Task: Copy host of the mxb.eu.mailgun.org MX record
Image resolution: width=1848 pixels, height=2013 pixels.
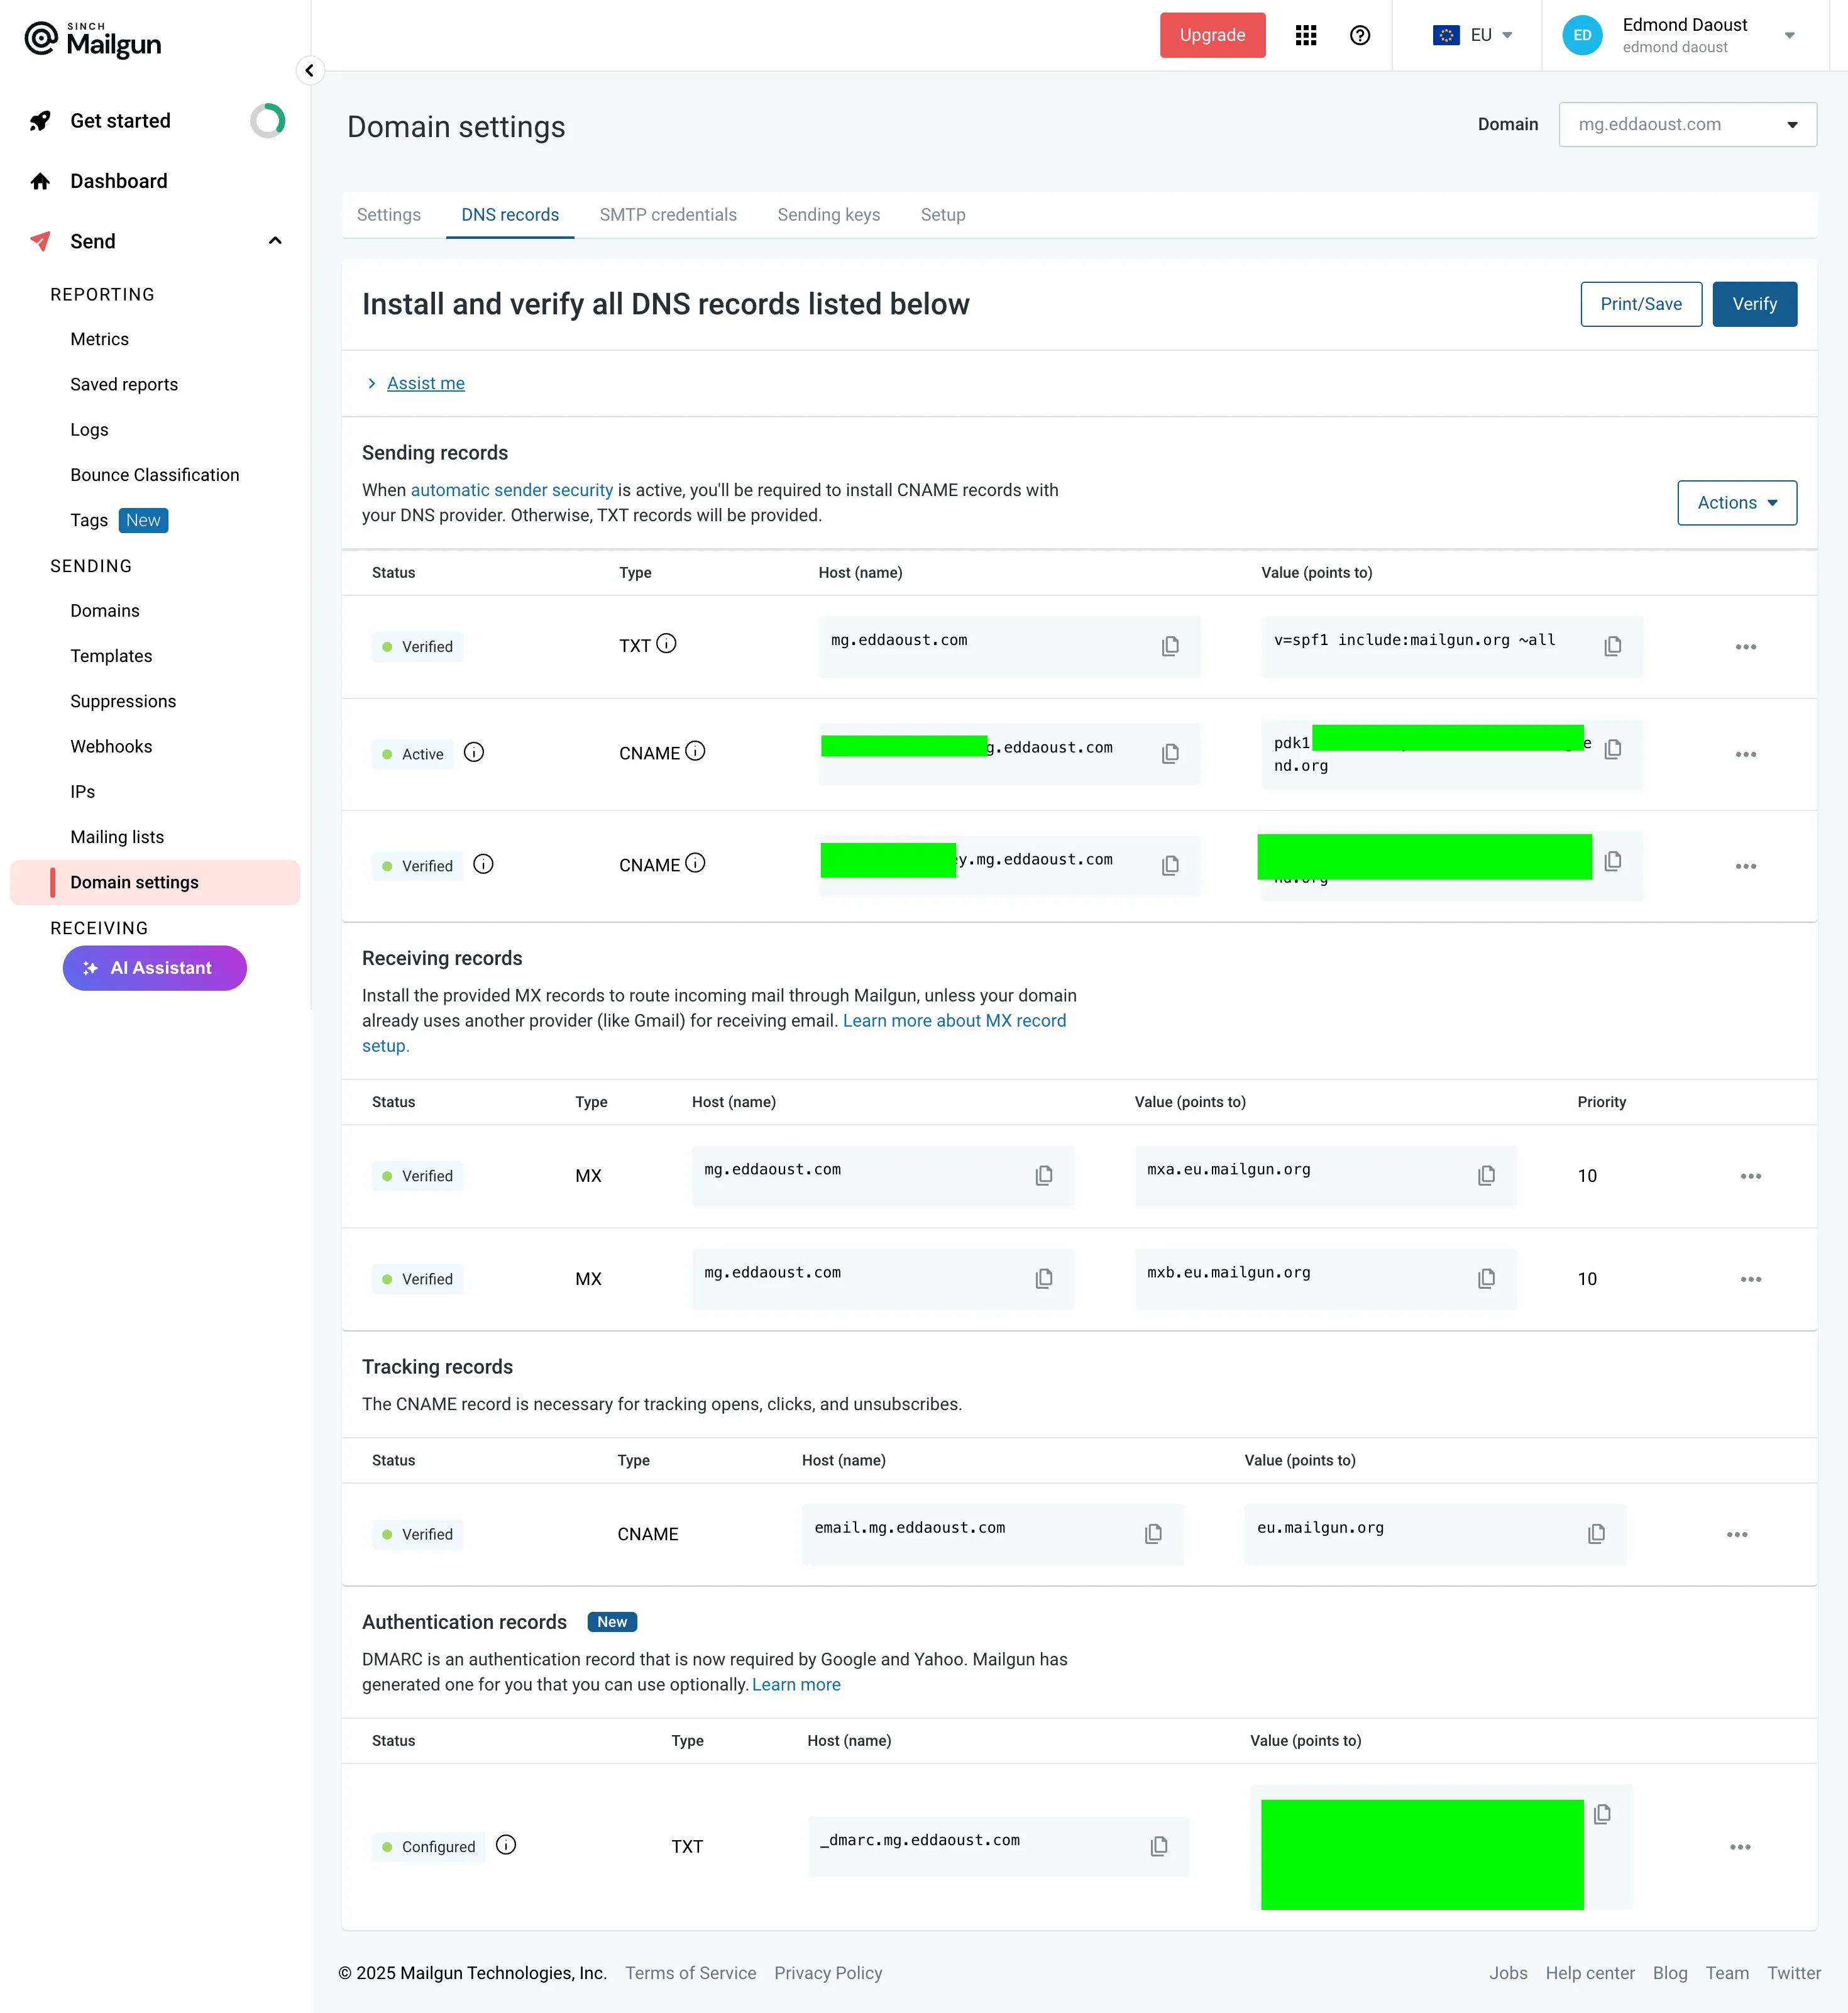Action: click(x=1043, y=1278)
